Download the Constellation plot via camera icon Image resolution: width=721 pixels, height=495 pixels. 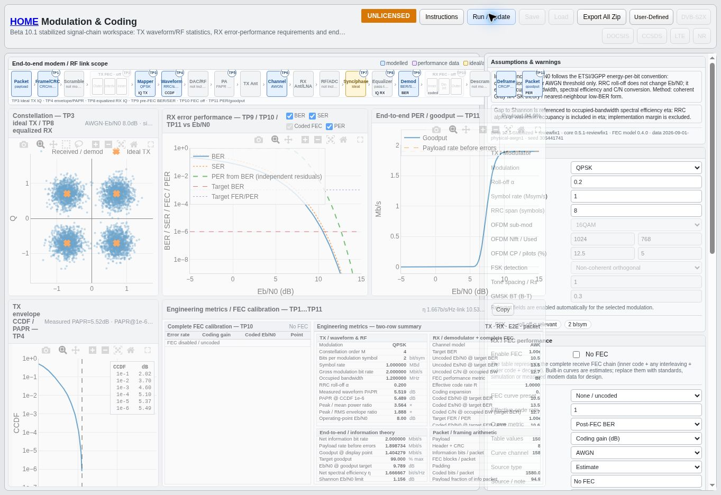tap(24, 144)
